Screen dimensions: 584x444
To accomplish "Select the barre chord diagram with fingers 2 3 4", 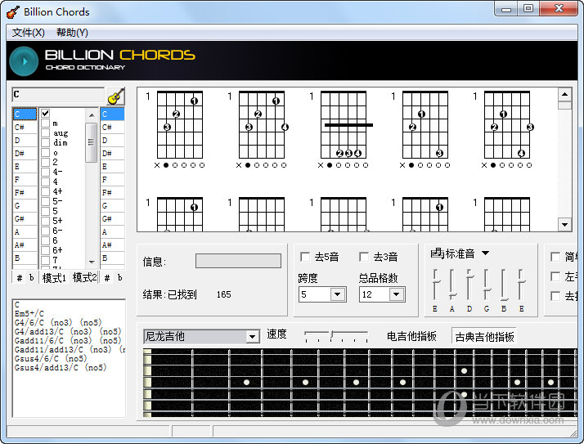I will click(x=344, y=130).
